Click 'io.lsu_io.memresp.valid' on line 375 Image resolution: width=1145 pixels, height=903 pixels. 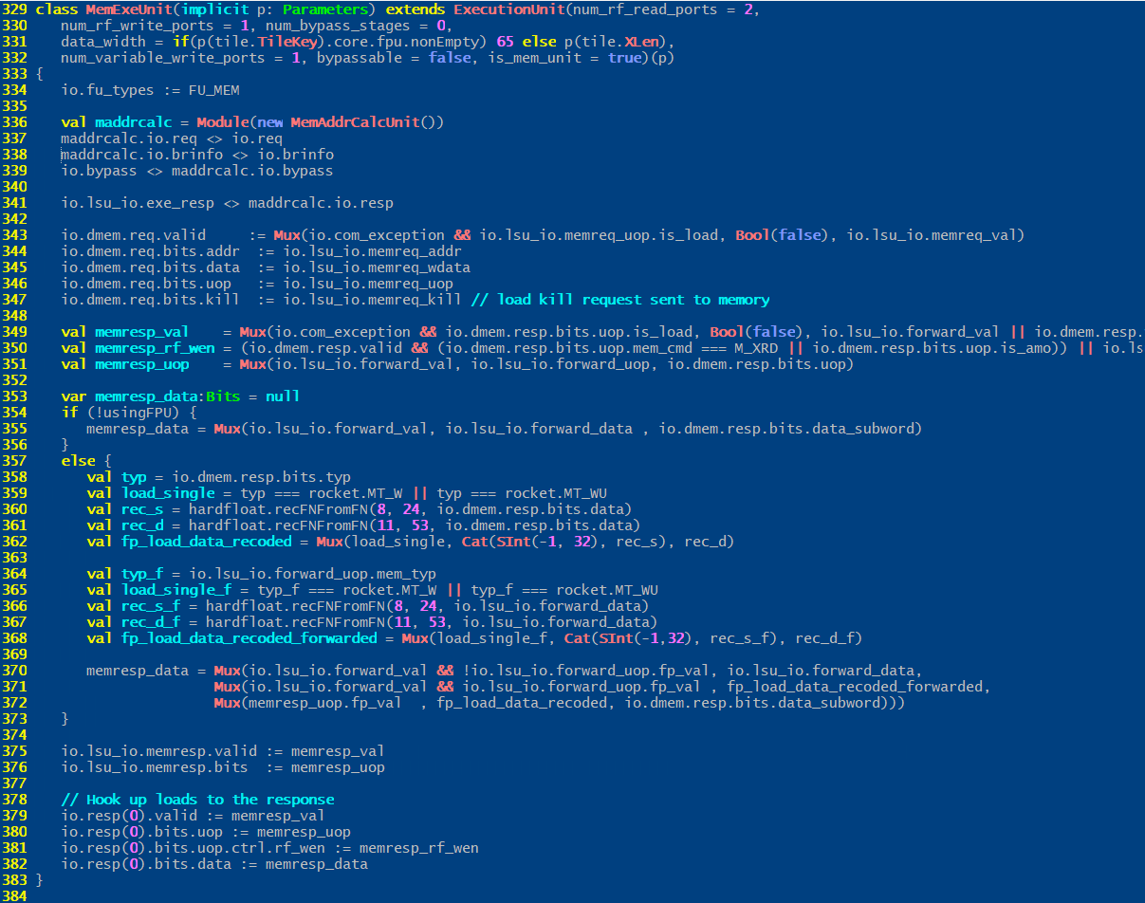coord(158,751)
